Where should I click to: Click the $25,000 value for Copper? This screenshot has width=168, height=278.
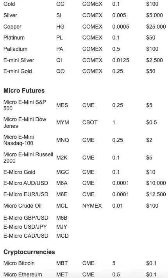[156, 27]
